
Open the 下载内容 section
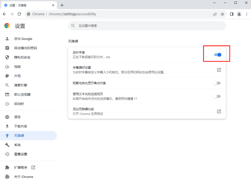pos(28,126)
